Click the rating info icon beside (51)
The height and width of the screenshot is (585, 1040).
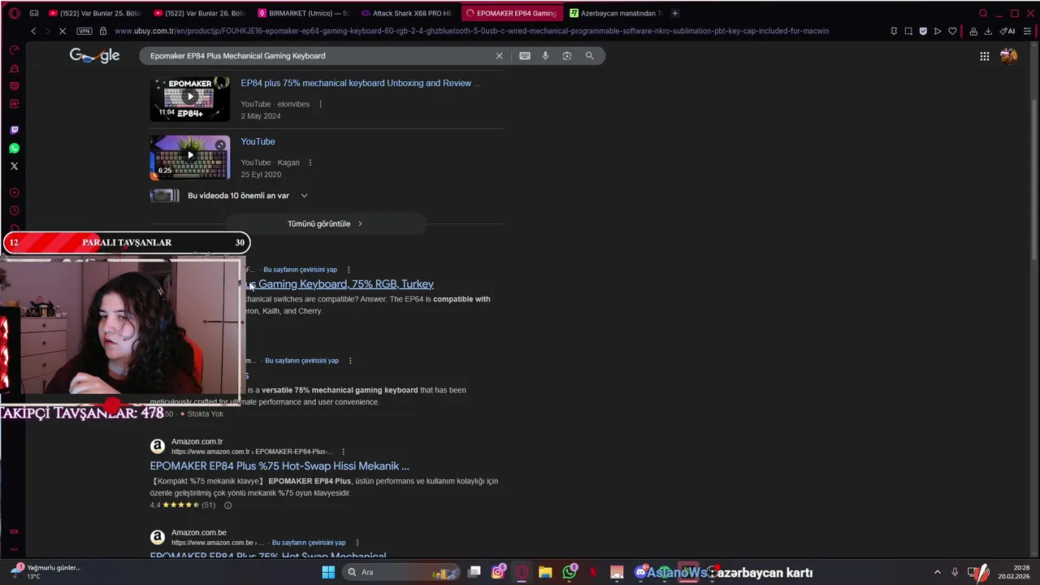click(x=227, y=505)
